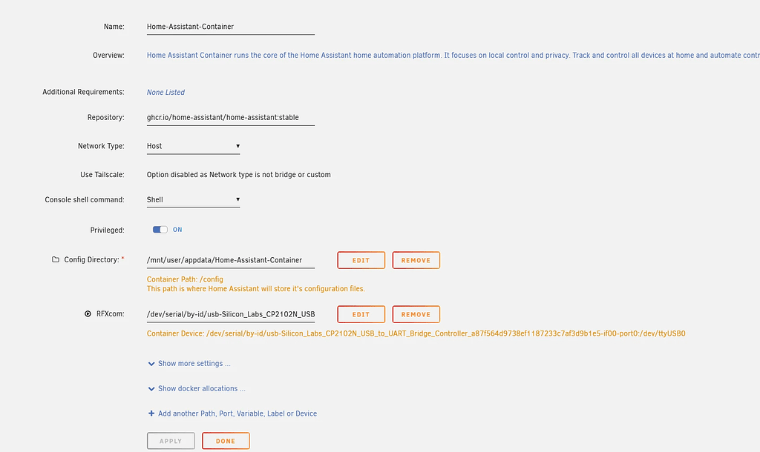The image size is (760, 452).
Task: Click the Repository field with ghcr.io image
Action: 230,117
